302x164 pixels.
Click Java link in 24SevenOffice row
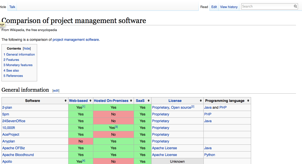pyautogui.click(x=208, y=121)
